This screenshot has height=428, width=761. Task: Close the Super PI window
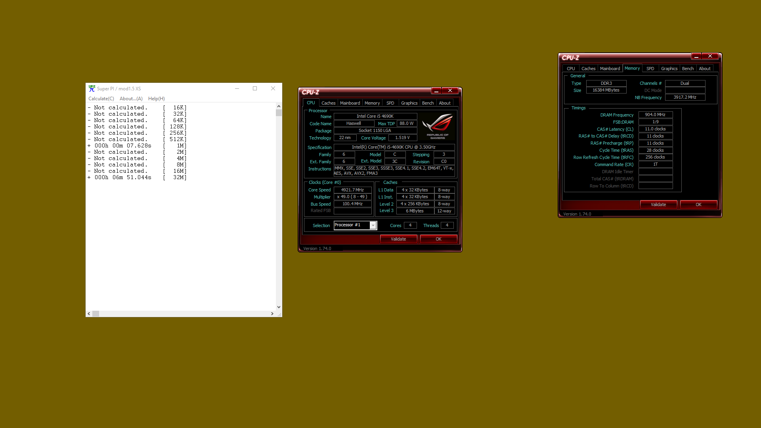pyautogui.click(x=273, y=88)
